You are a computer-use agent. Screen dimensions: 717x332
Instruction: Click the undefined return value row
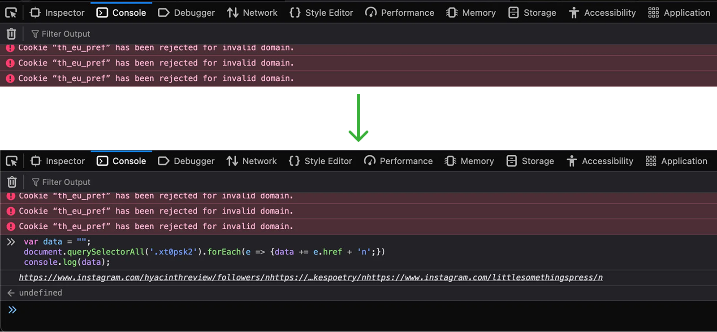coord(358,293)
